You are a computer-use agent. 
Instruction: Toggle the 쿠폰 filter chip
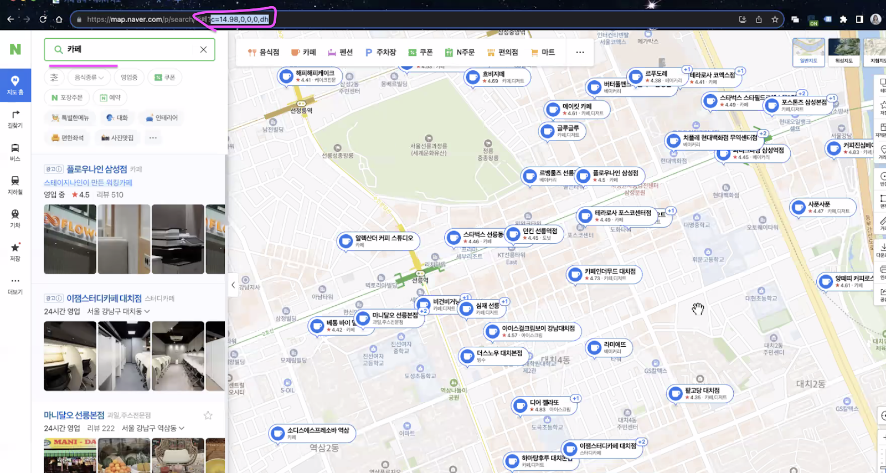pyautogui.click(x=165, y=78)
